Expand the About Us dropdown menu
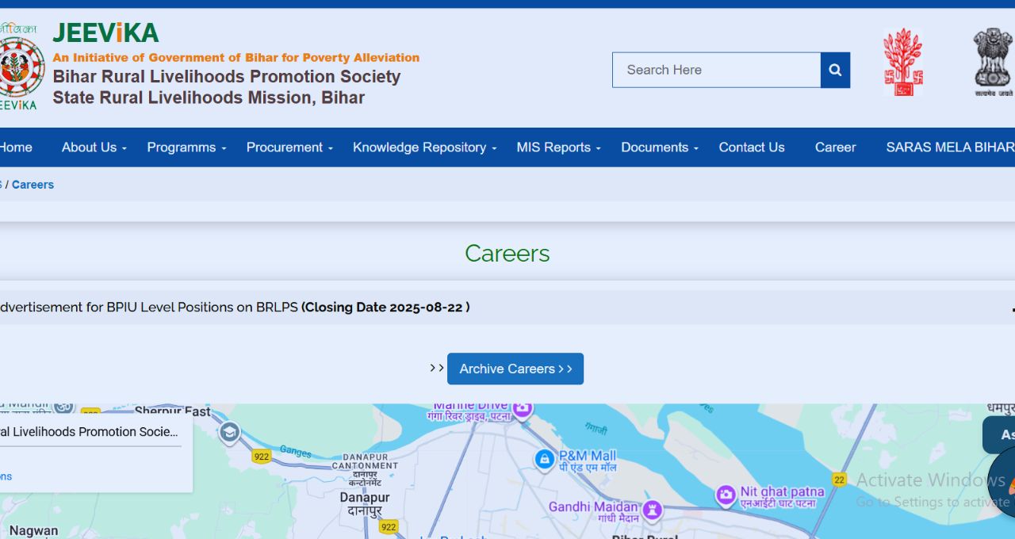1015x539 pixels. coord(94,147)
